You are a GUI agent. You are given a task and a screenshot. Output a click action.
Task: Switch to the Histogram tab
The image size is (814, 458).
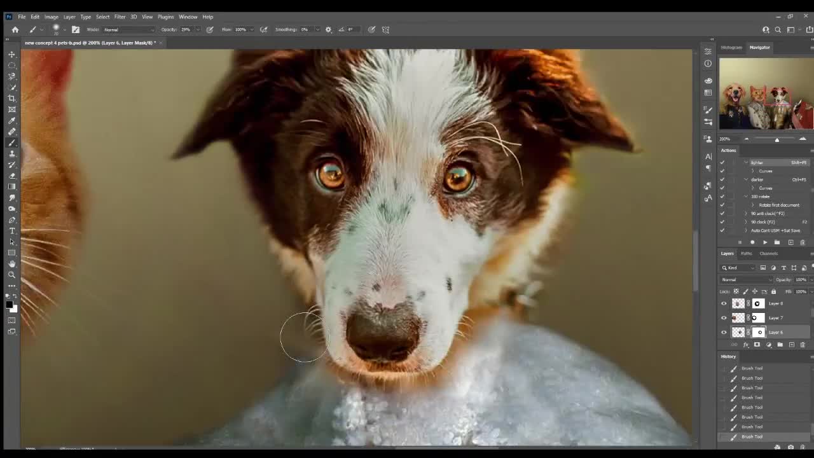point(731,47)
